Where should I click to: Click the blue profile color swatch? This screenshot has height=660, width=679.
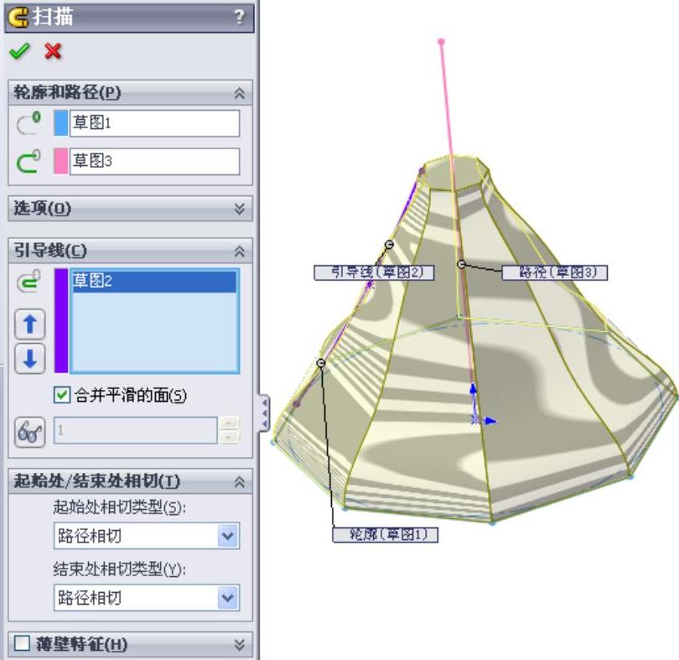[x=61, y=123]
